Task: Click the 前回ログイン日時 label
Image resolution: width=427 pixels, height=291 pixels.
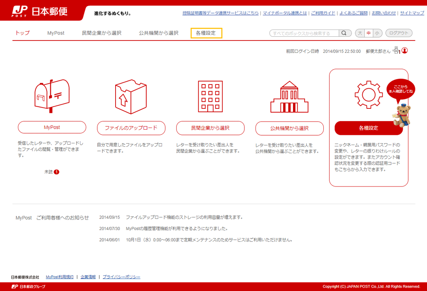Action: (x=302, y=51)
